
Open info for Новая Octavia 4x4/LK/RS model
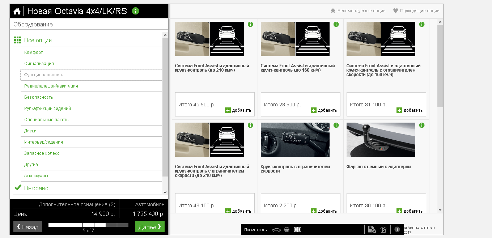click(x=136, y=11)
